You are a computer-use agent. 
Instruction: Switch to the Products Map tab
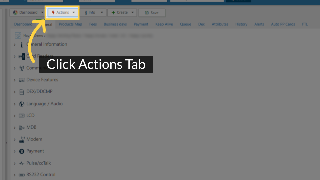click(70, 24)
